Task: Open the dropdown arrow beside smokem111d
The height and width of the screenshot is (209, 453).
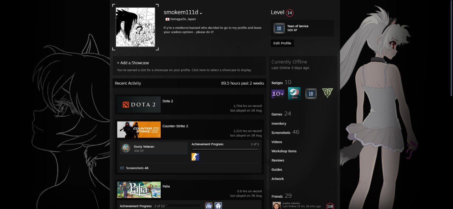Action: 201,13
